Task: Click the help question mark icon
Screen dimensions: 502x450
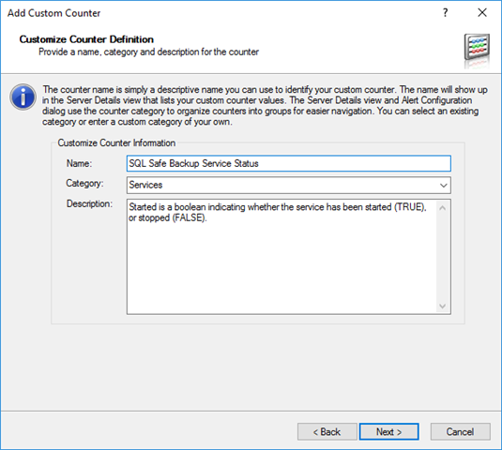Action: (x=445, y=13)
